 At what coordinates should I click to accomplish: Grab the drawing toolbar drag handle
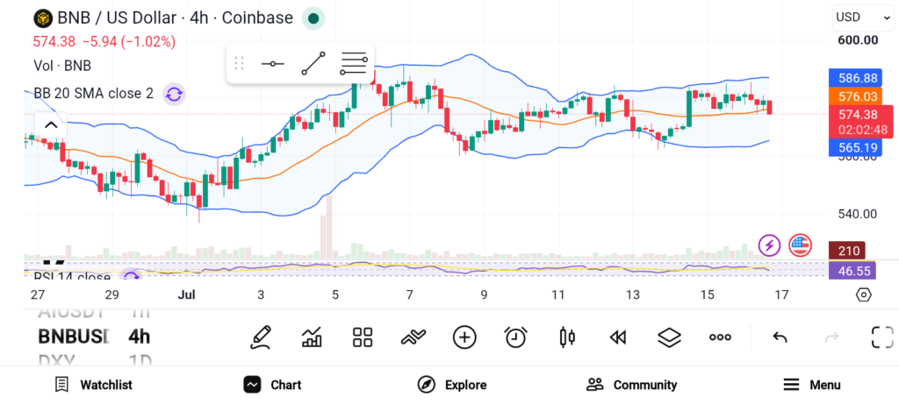(x=240, y=63)
